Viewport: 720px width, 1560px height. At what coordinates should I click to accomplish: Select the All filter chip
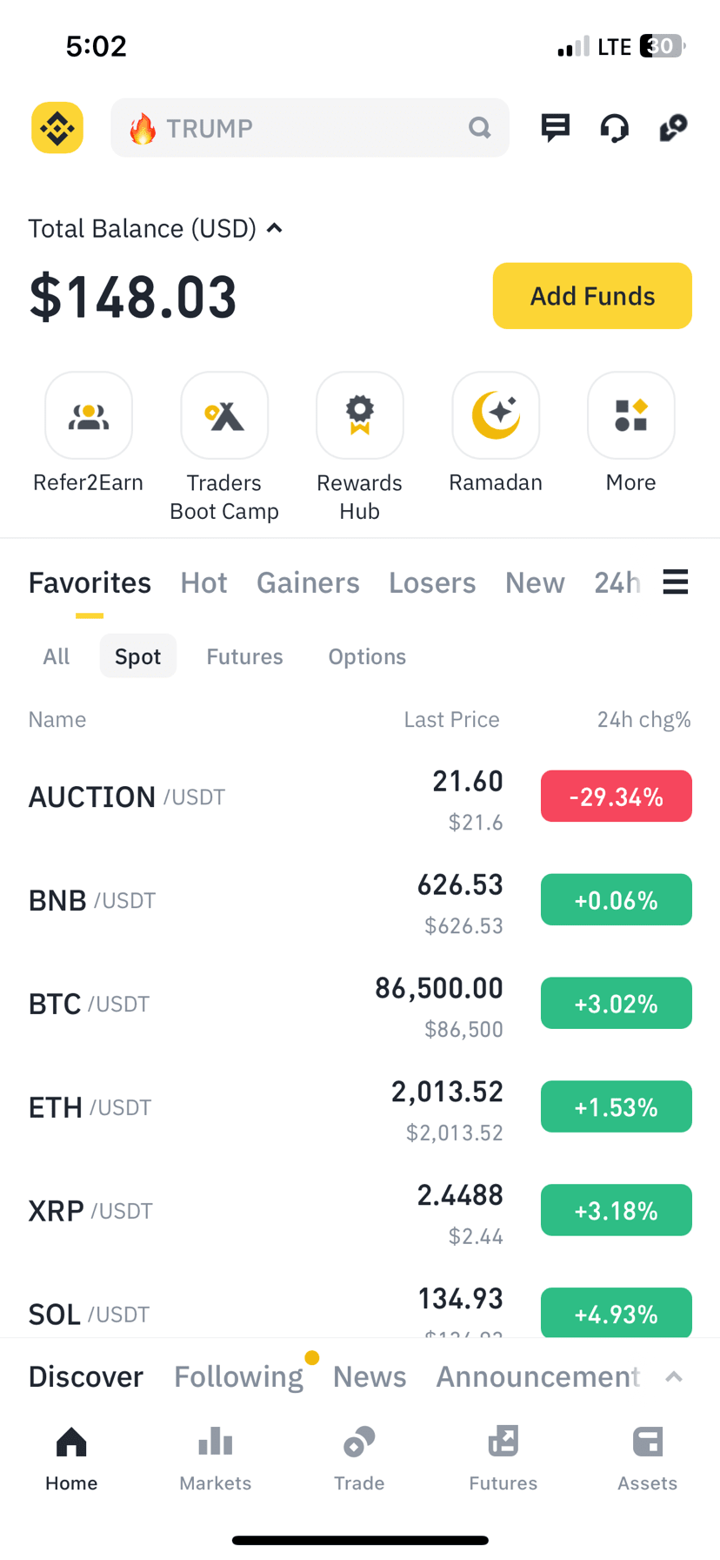(x=57, y=656)
